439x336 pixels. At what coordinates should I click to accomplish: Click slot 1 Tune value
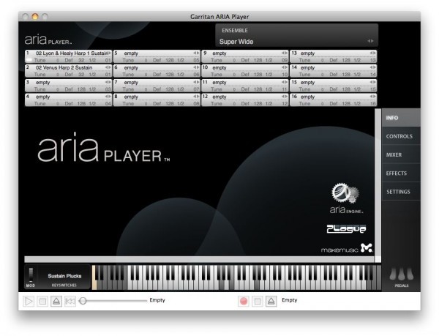pyautogui.click(x=58, y=60)
